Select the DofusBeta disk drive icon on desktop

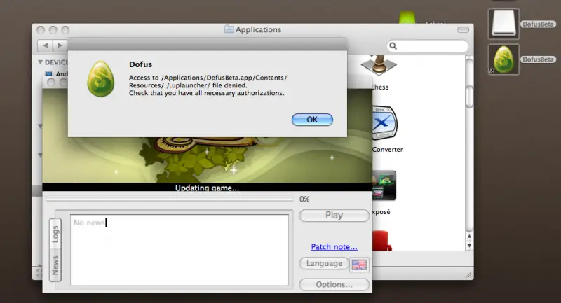pyautogui.click(x=503, y=24)
